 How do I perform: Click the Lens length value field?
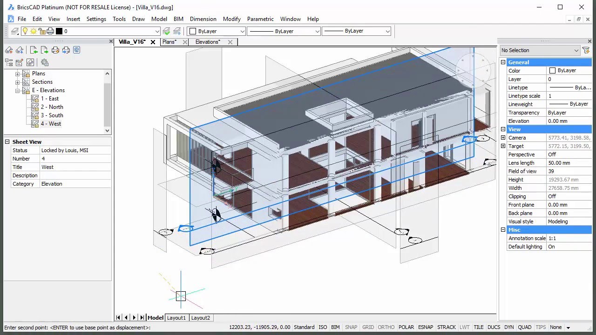[569, 163]
